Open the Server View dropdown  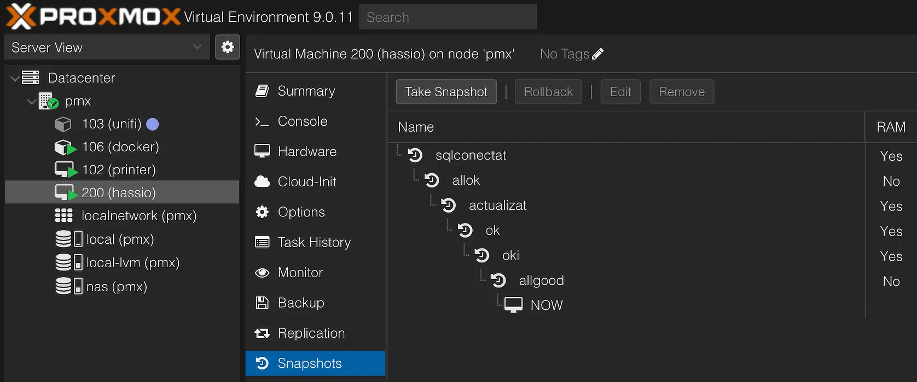107,48
